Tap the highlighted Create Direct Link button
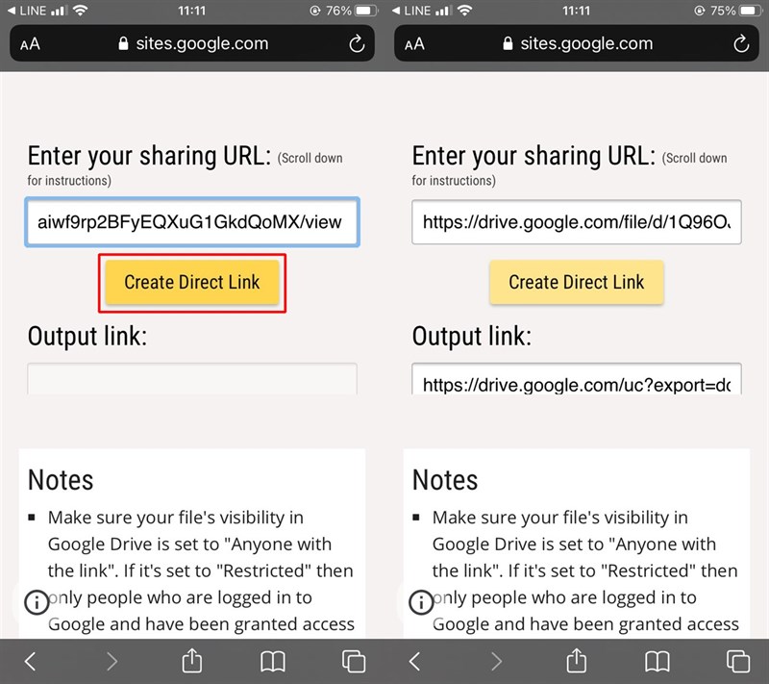 click(191, 282)
